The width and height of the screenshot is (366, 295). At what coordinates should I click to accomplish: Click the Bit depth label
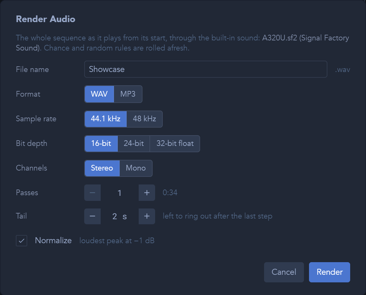click(32, 143)
